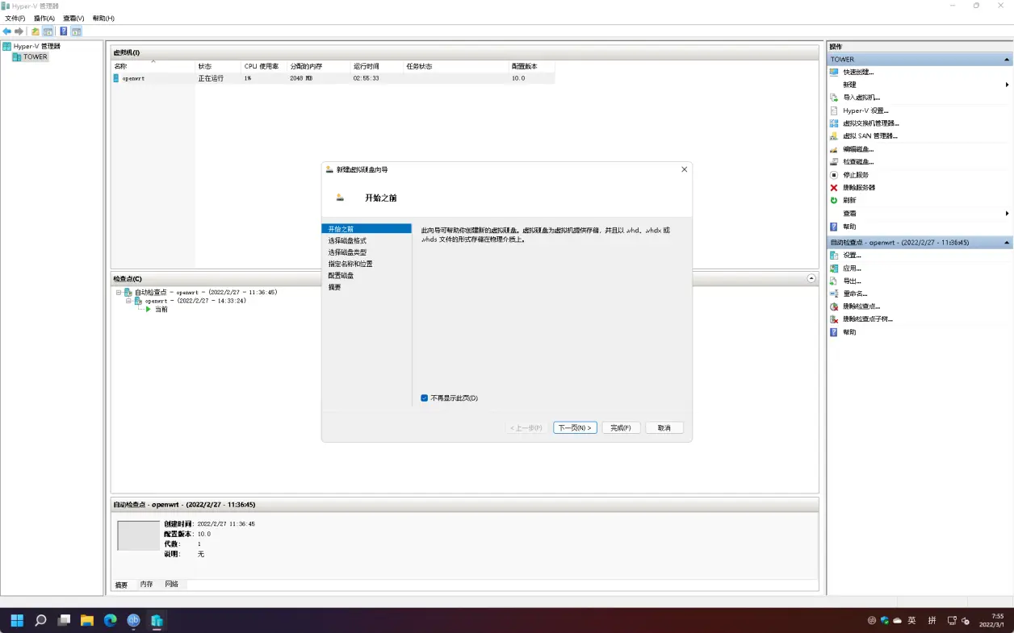Click the forward arrow in the toolbar
The image size is (1014, 633).
click(19, 31)
